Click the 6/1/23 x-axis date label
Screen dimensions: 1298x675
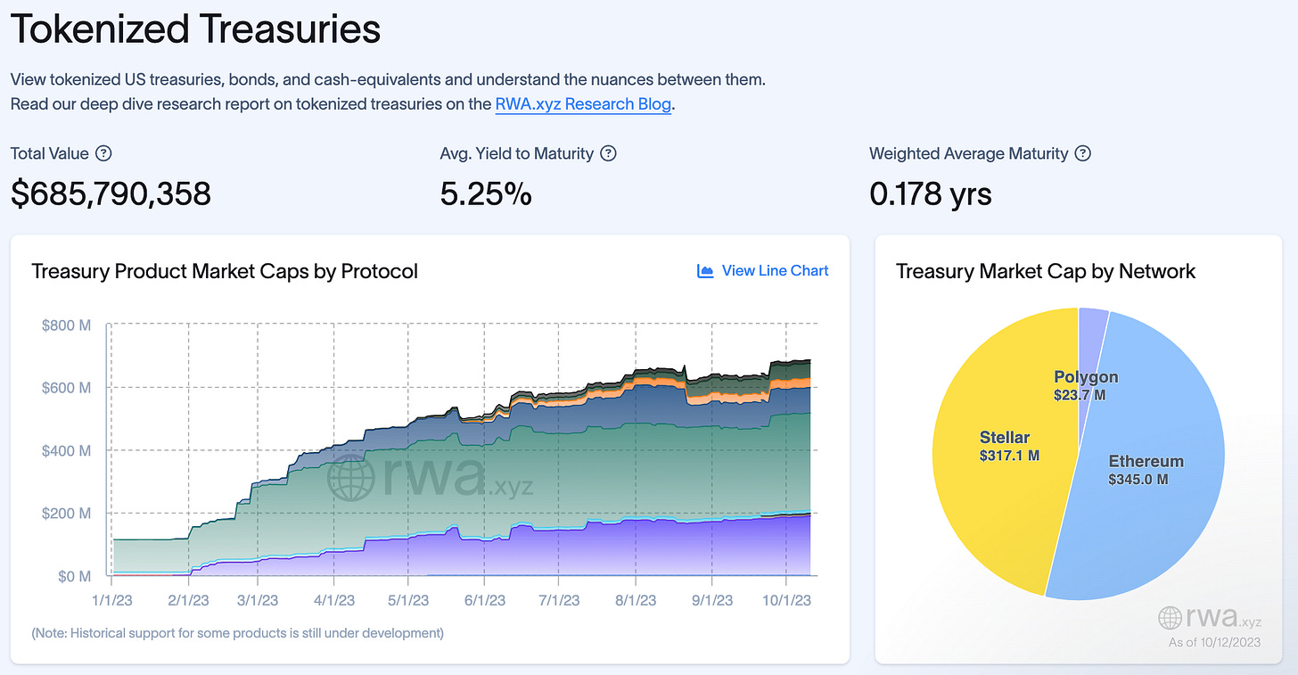click(483, 601)
